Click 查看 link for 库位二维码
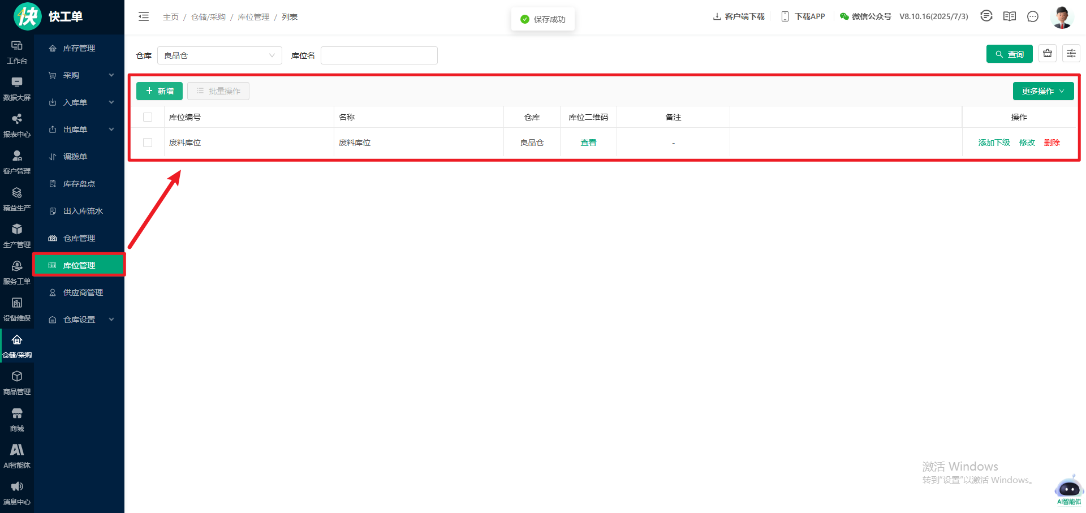This screenshot has width=1086, height=513. 588,143
